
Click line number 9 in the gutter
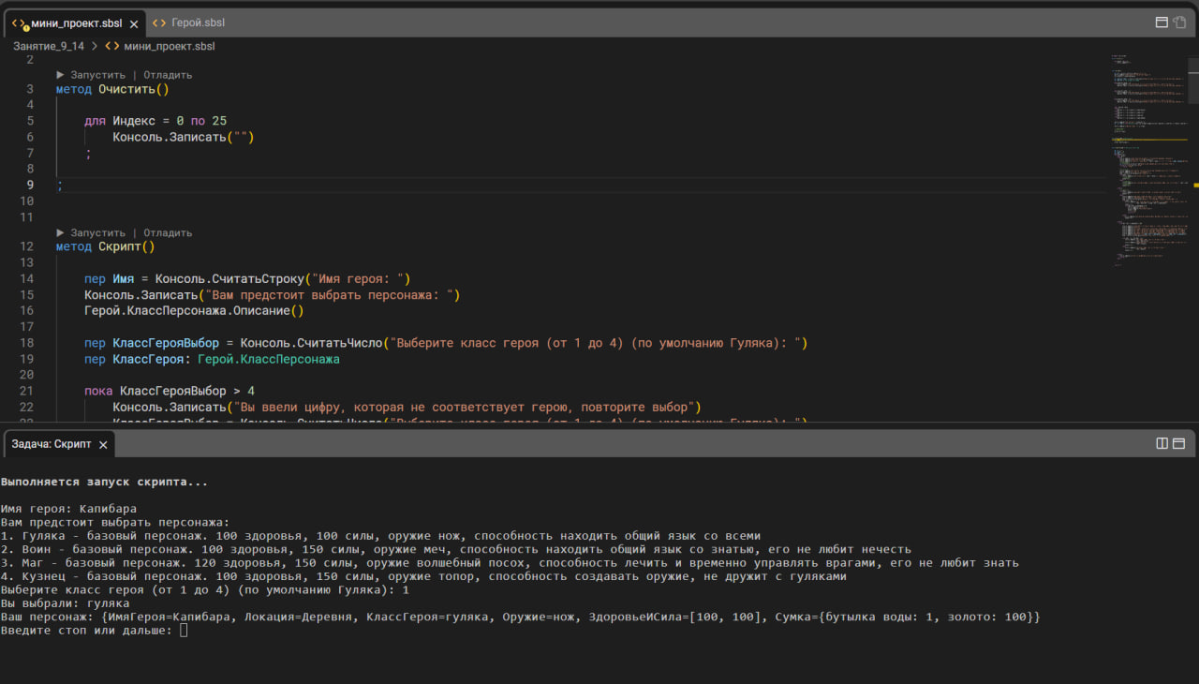(x=30, y=185)
